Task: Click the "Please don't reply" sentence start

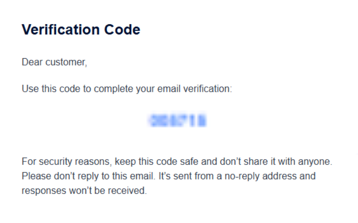Action: 53,176
